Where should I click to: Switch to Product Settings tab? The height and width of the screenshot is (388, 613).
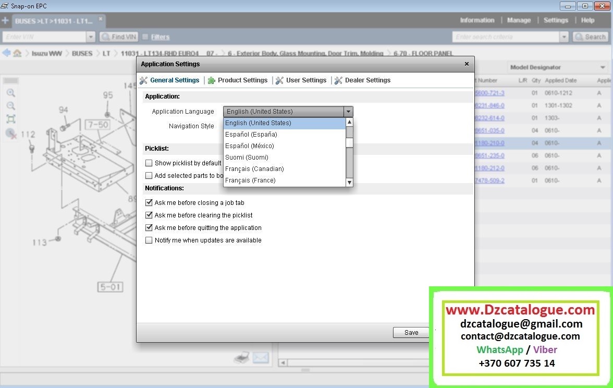pyautogui.click(x=242, y=80)
